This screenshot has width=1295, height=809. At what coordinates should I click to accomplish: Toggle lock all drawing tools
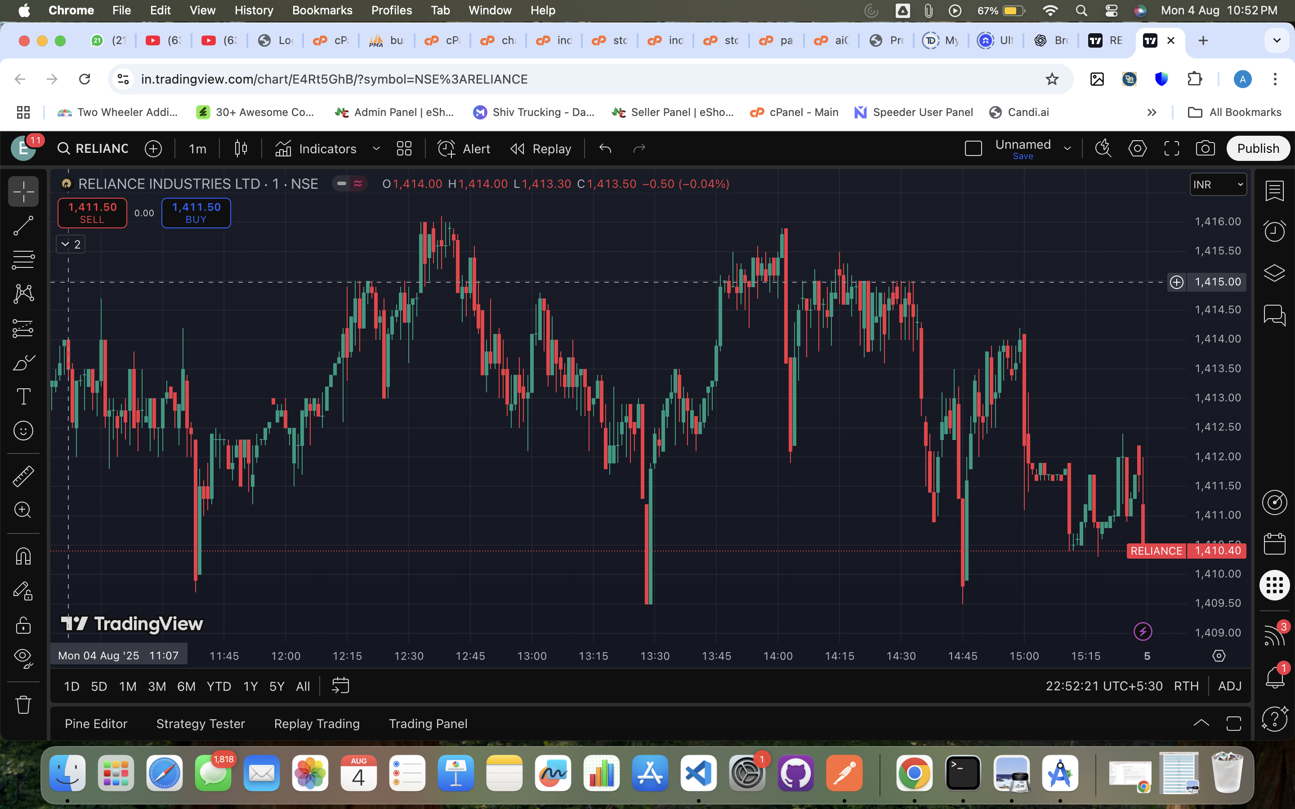pos(23,625)
